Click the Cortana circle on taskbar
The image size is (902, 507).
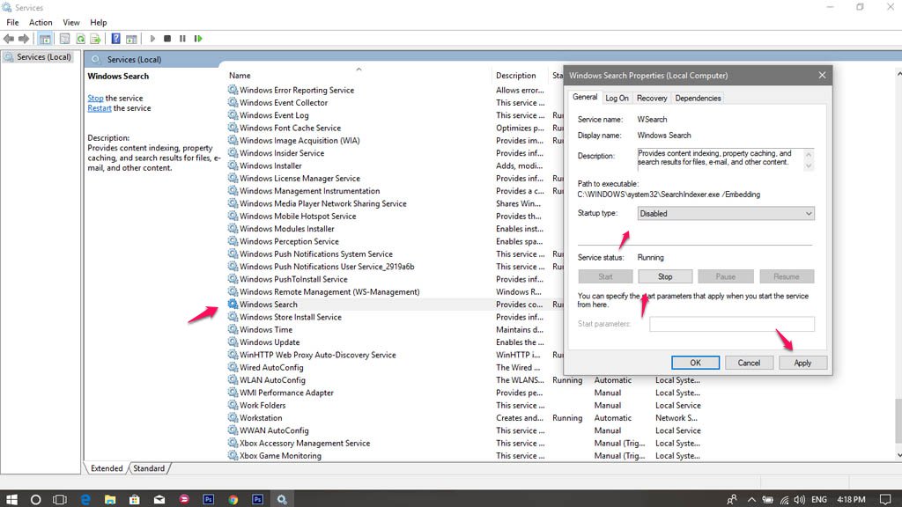tap(35, 500)
